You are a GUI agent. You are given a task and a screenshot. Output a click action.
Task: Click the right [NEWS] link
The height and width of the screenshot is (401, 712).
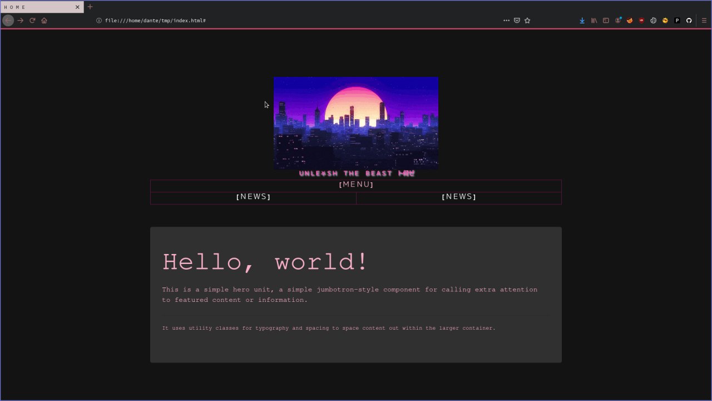459,197
